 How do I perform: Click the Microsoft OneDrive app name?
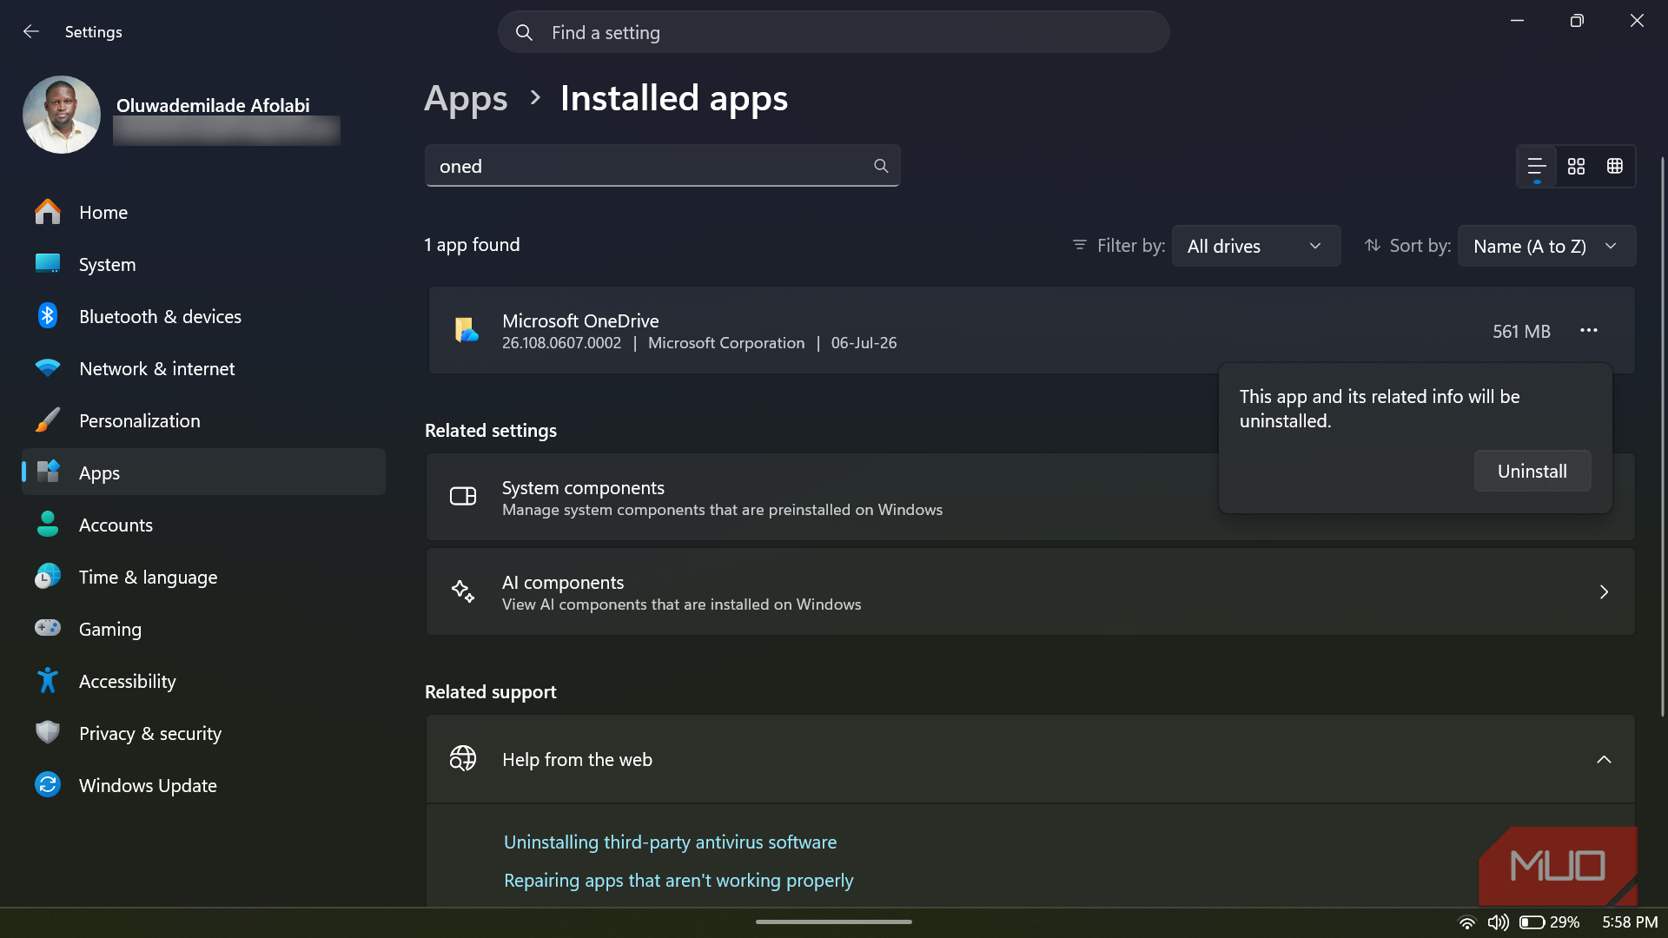[x=580, y=320]
